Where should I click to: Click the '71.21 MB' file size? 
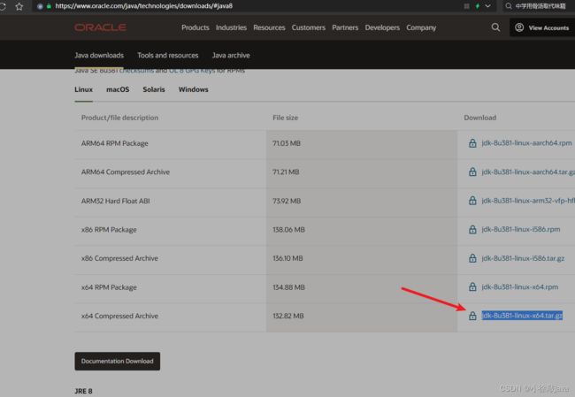tap(286, 172)
